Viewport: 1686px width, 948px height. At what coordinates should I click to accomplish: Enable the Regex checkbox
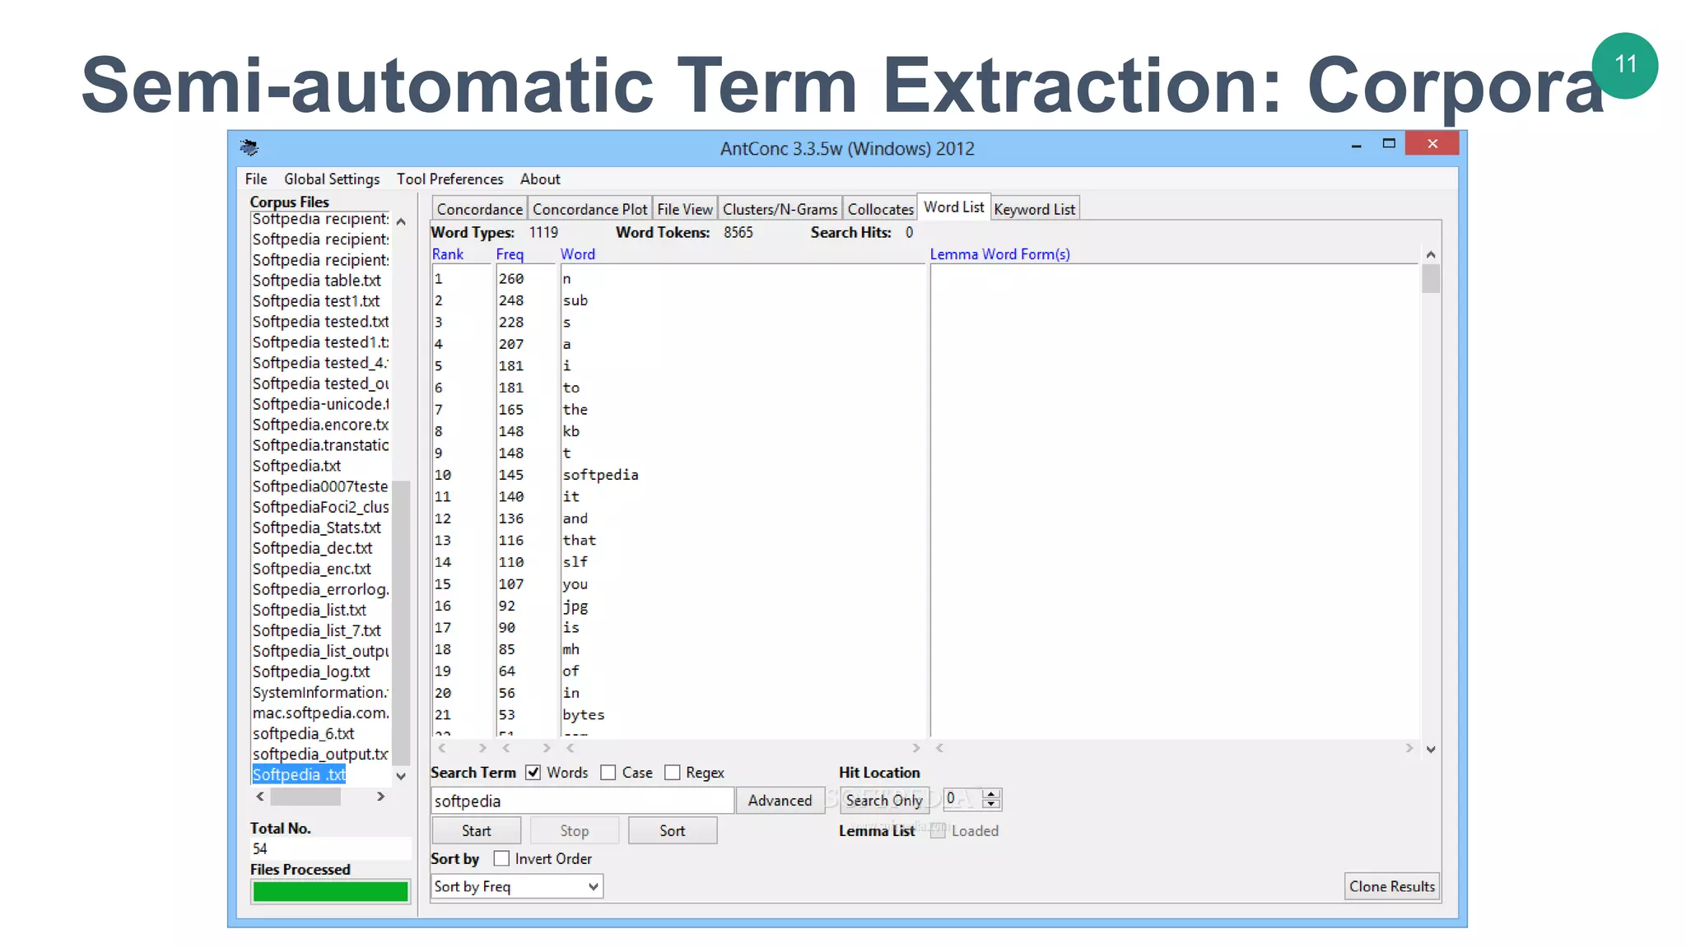click(x=673, y=773)
